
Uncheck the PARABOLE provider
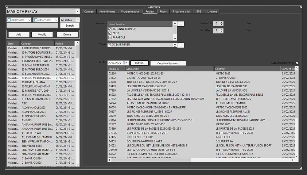coord(110,37)
